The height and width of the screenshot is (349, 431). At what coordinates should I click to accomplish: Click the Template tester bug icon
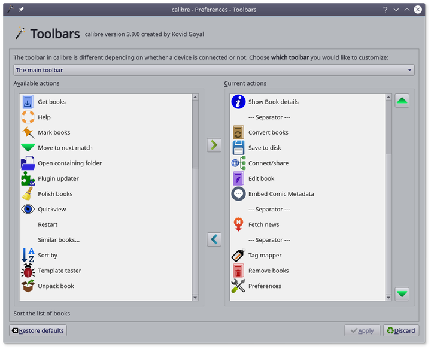(x=28, y=271)
